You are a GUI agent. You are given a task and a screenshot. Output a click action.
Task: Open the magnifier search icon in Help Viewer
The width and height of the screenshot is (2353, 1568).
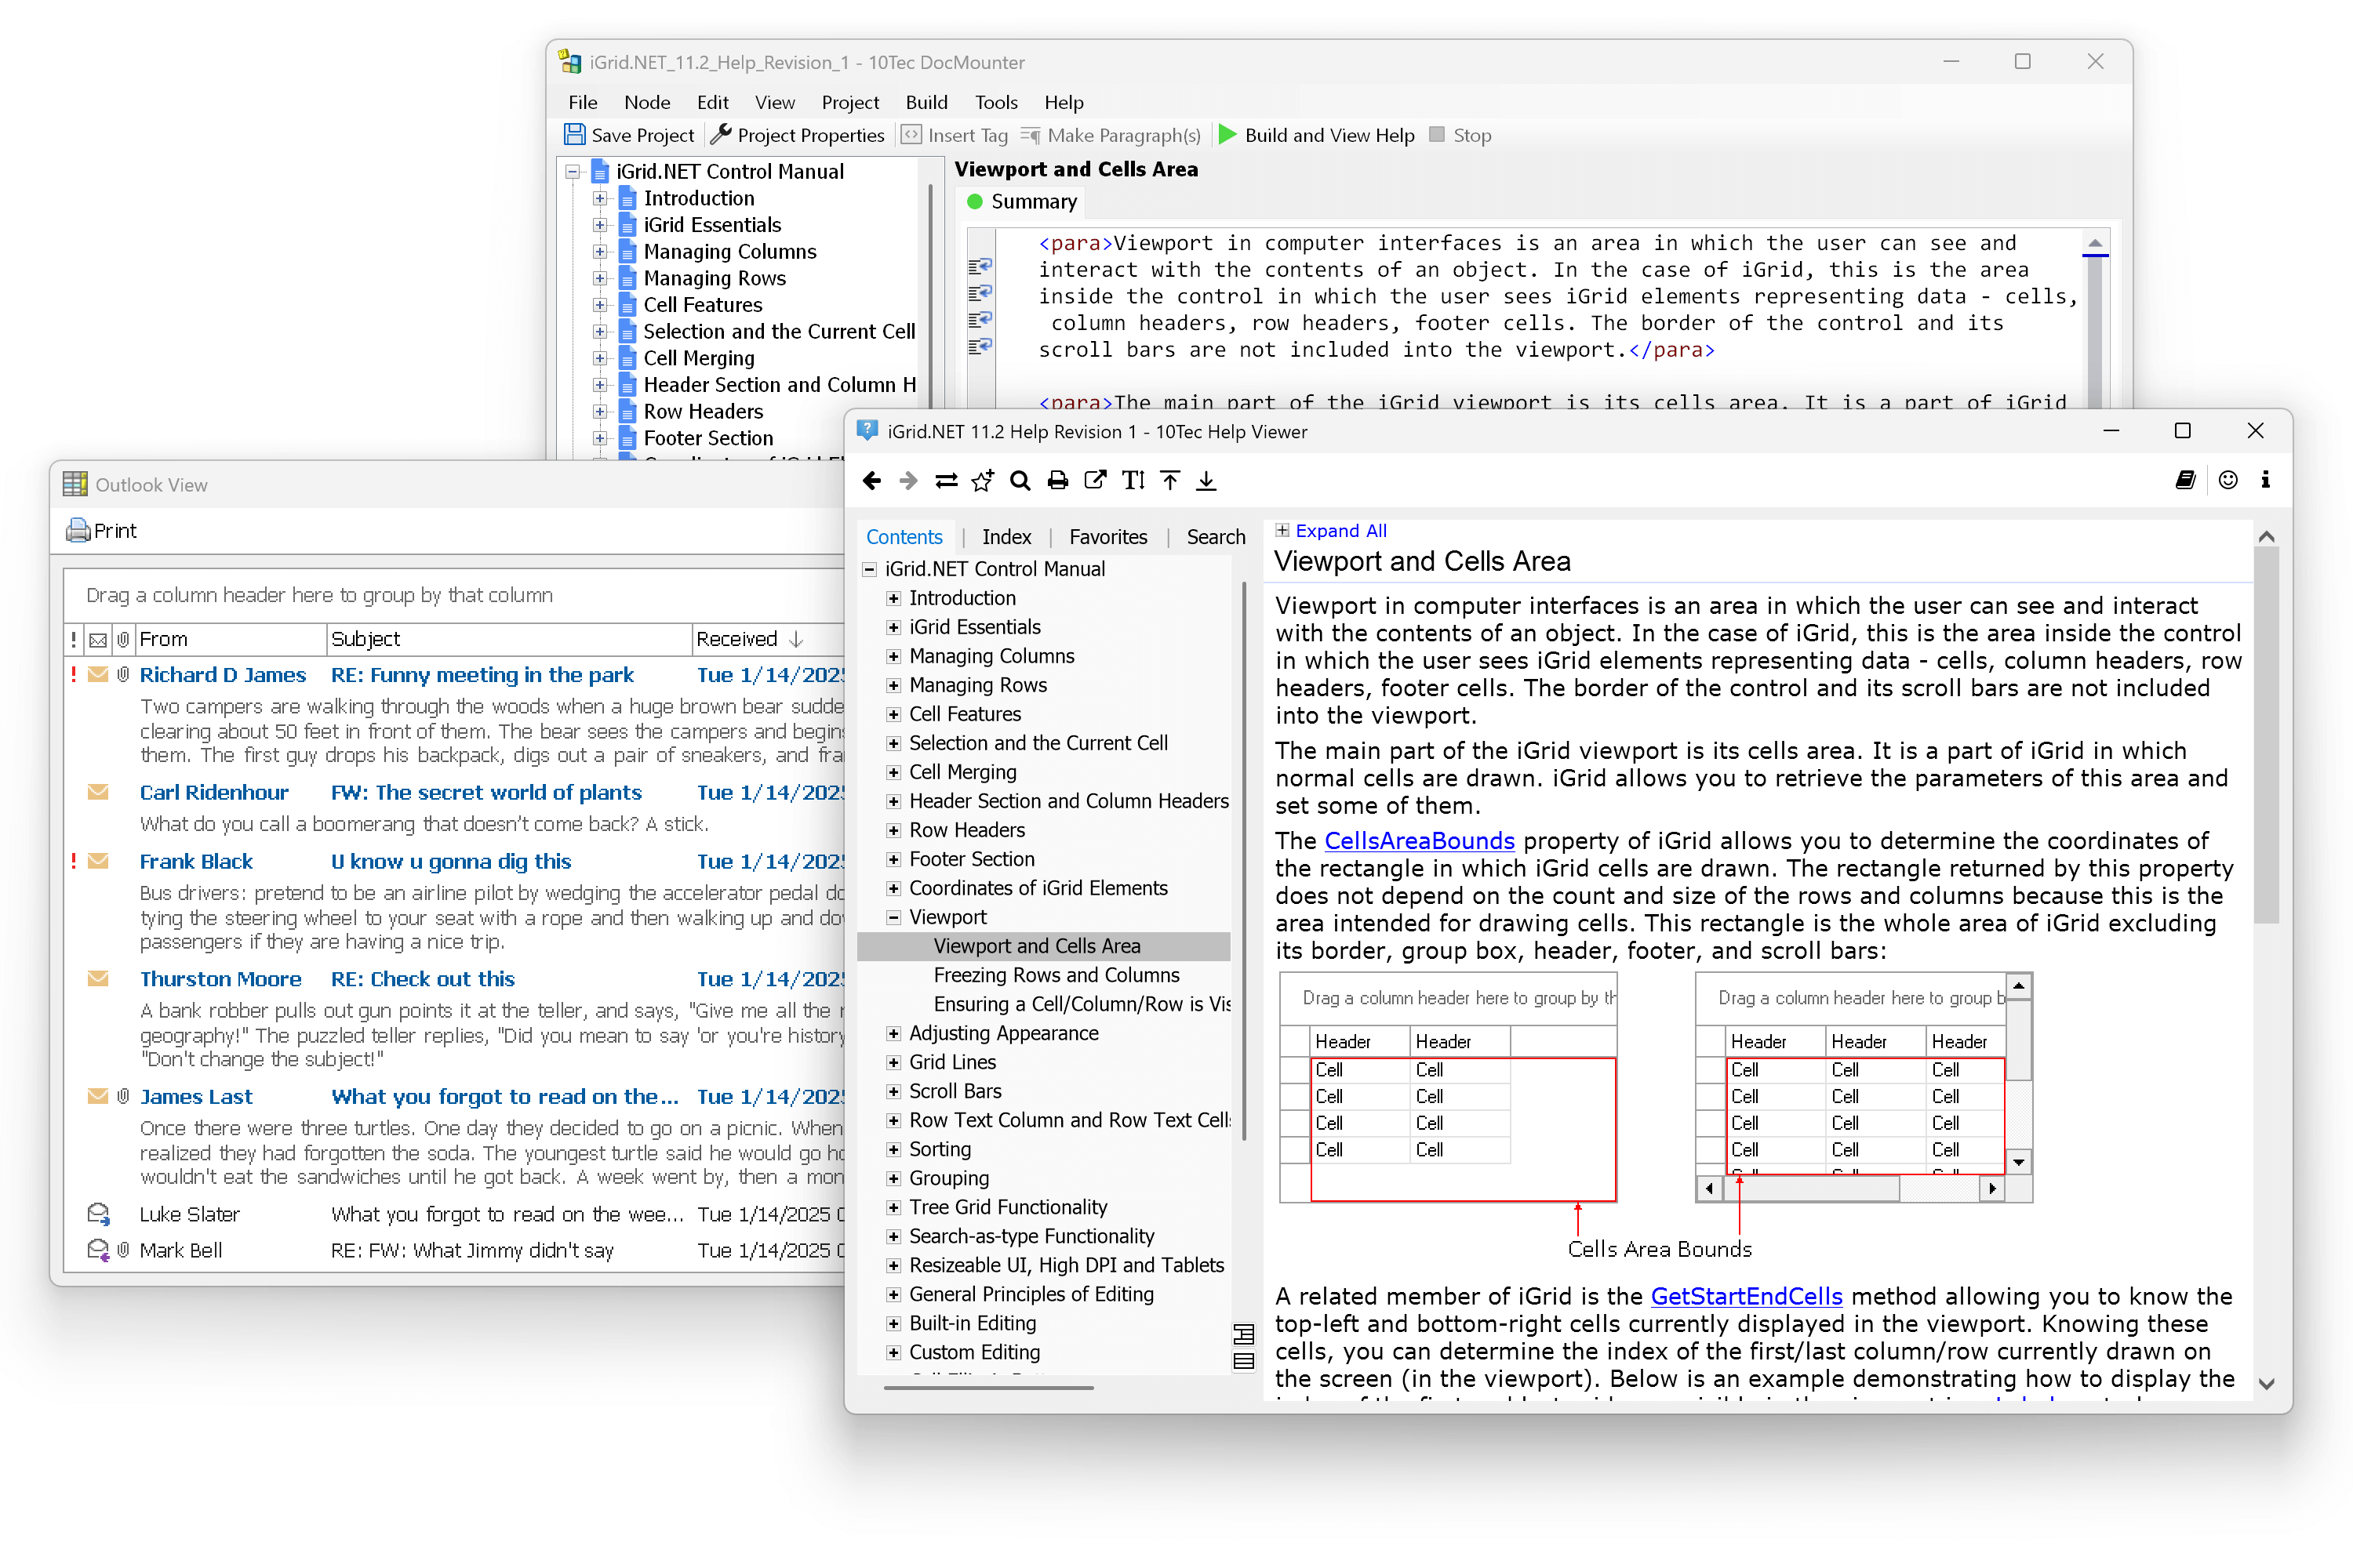[x=1020, y=481]
